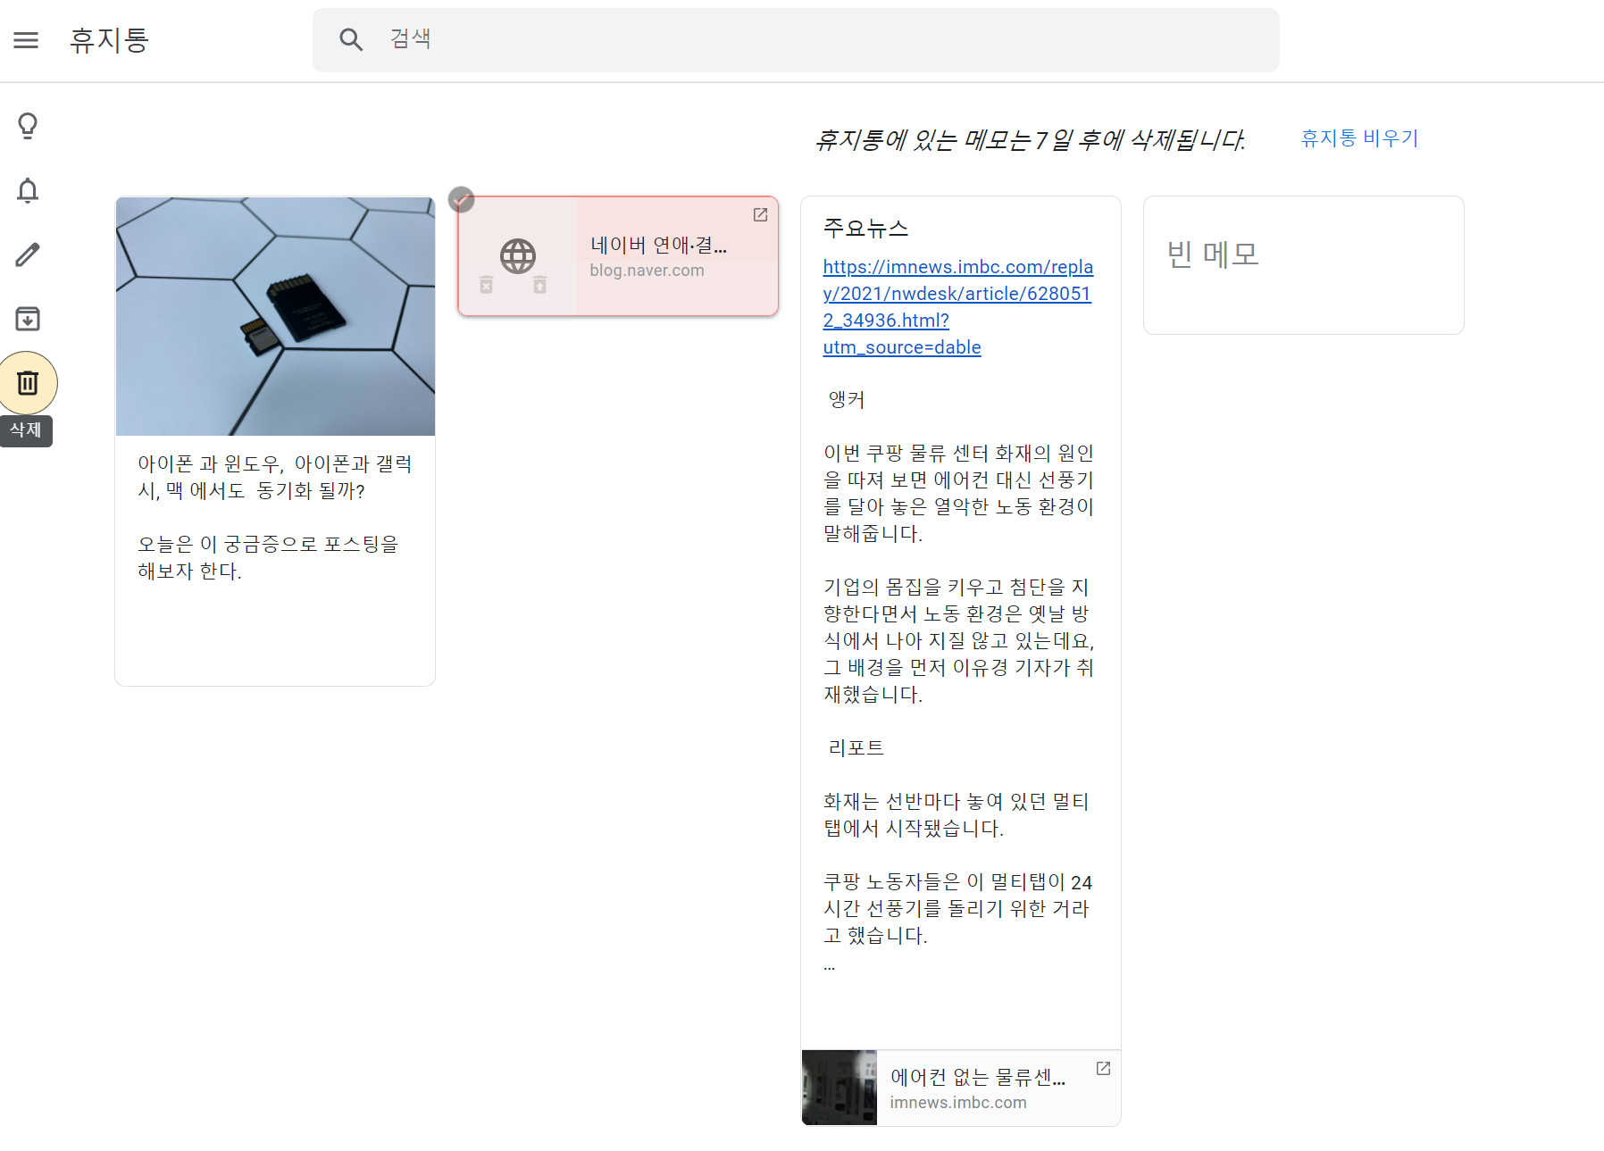Open the SD card photo thumbnail
The image size is (1604, 1151).
click(275, 316)
